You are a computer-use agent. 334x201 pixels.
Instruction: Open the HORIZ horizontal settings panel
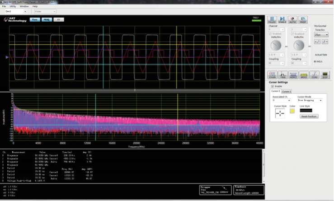[x=293, y=75]
